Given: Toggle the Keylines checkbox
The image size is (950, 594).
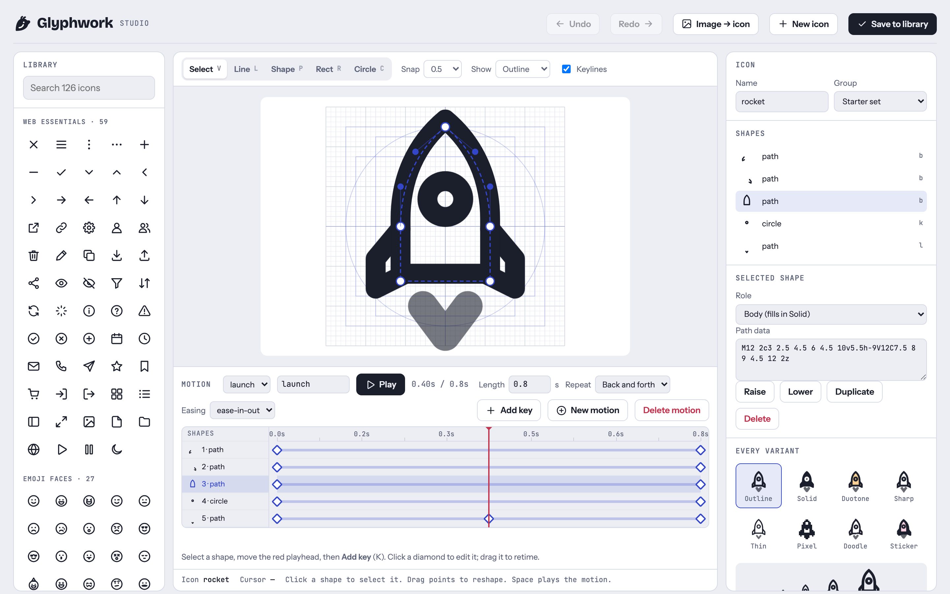Looking at the screenshot, I should [x=566, y=69].
